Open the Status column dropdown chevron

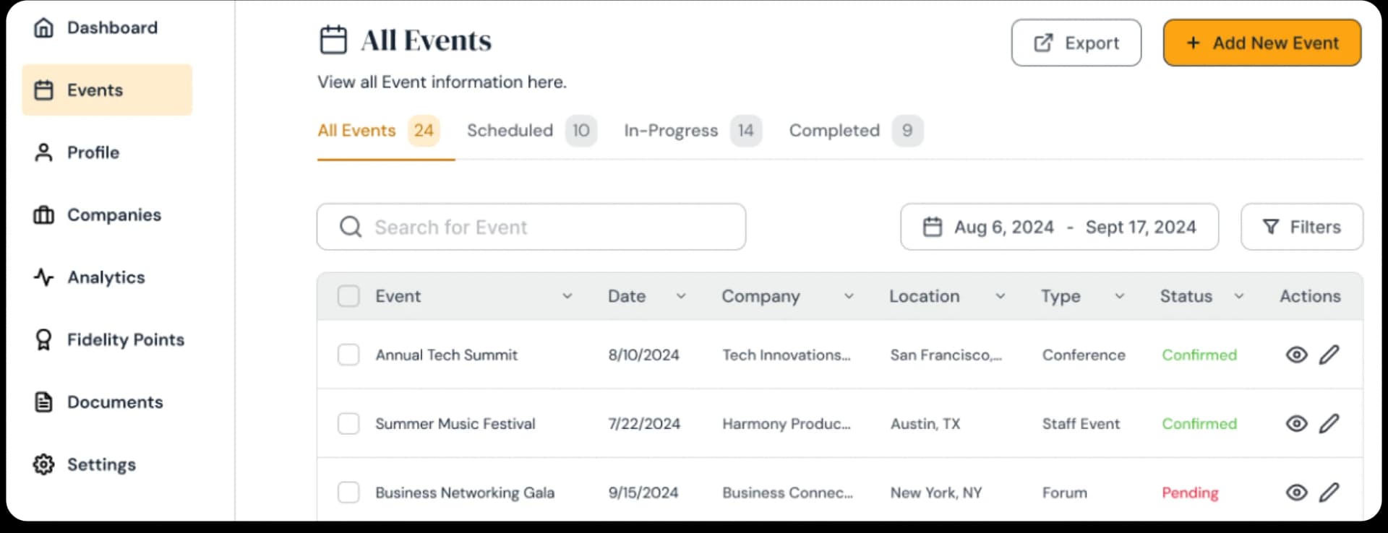[x=1239, y=296]
